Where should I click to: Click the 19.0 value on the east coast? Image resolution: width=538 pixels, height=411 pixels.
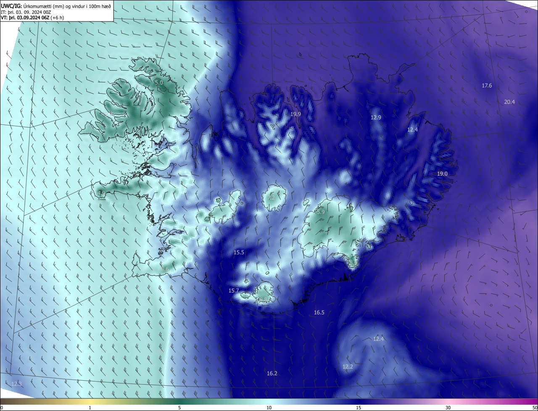coord(442,174)
